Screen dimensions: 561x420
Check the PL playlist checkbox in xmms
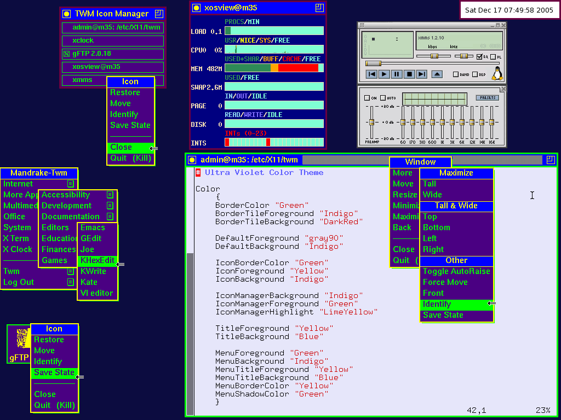(493, 57)
